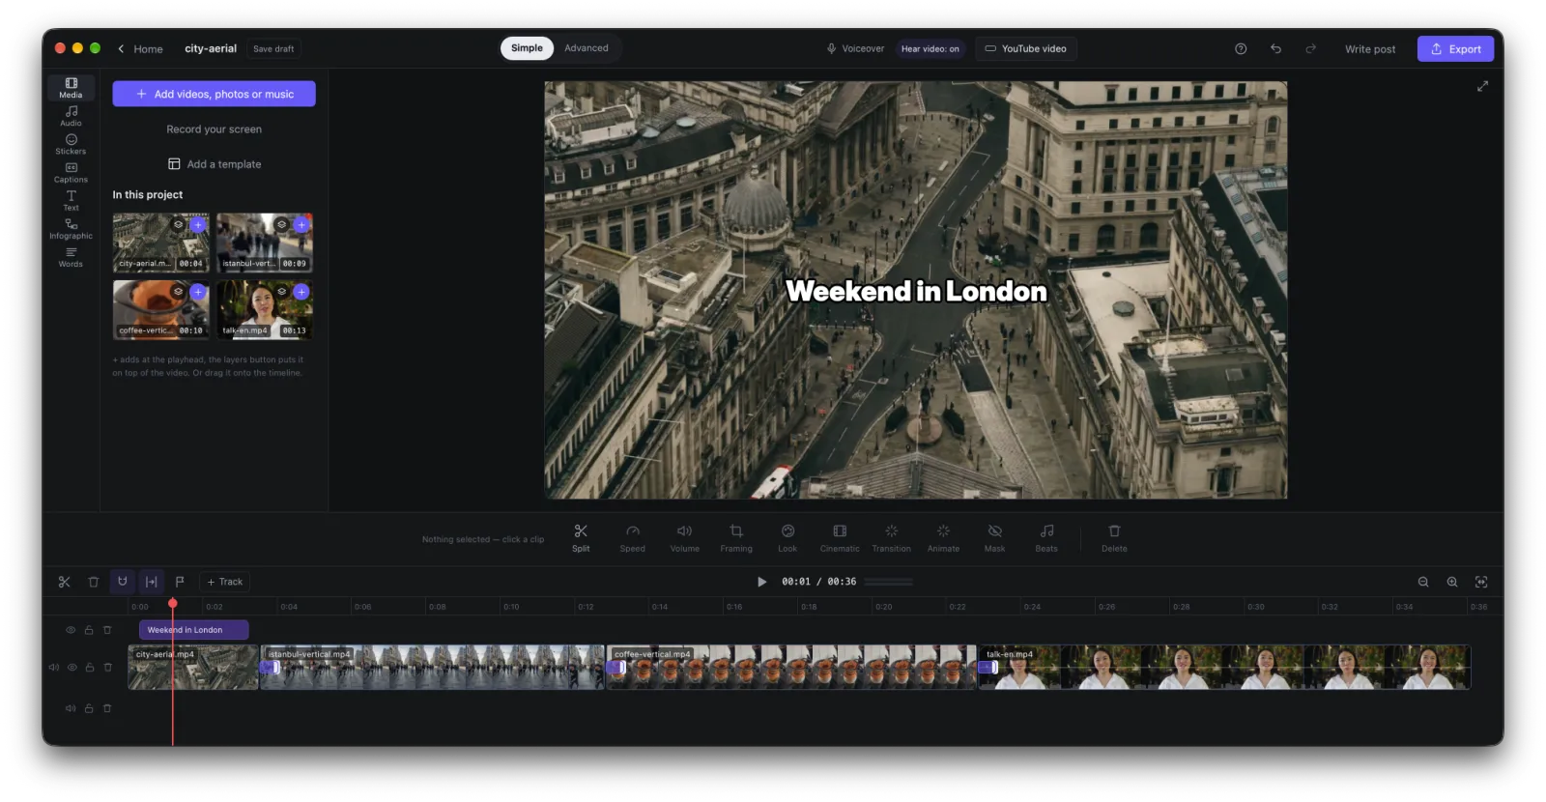
Task: Select the Split scissors tool above the timeline
Action: click(581, 538)
